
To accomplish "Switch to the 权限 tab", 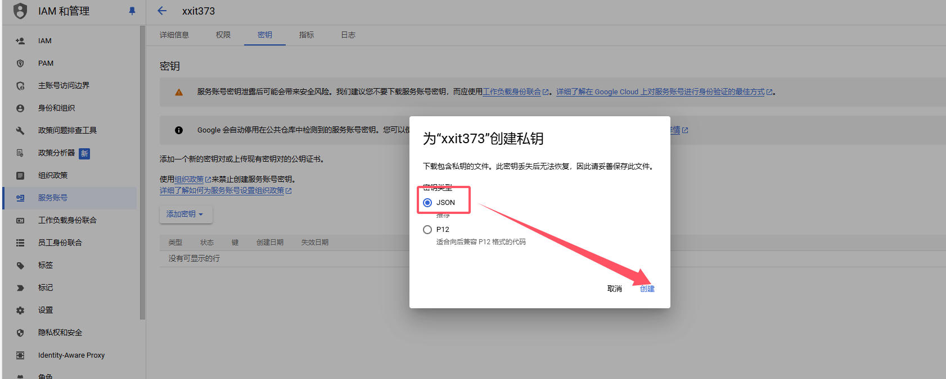I will pos(223,35).
